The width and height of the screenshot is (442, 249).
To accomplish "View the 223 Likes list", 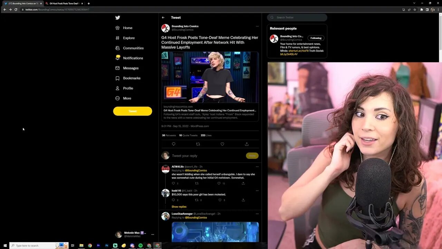I will 206,136.
